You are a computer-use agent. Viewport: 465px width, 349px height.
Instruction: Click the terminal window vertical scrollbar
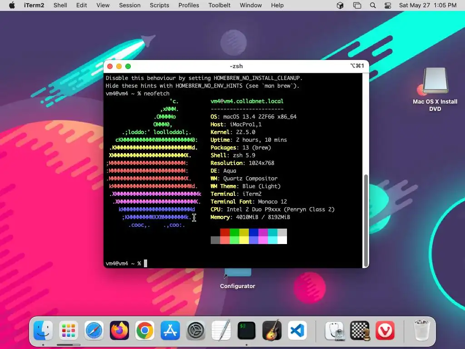(x=366, y=220)
